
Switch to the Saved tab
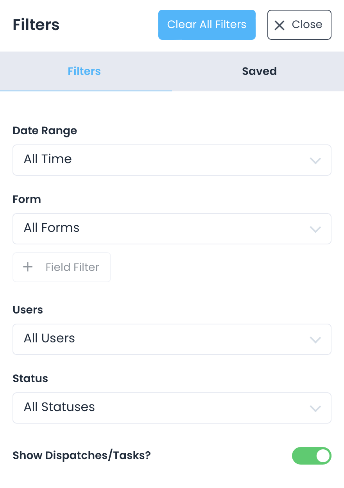[259, 71]
